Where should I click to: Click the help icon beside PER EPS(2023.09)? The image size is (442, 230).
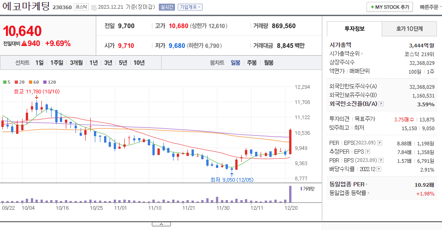click(380, 143)
